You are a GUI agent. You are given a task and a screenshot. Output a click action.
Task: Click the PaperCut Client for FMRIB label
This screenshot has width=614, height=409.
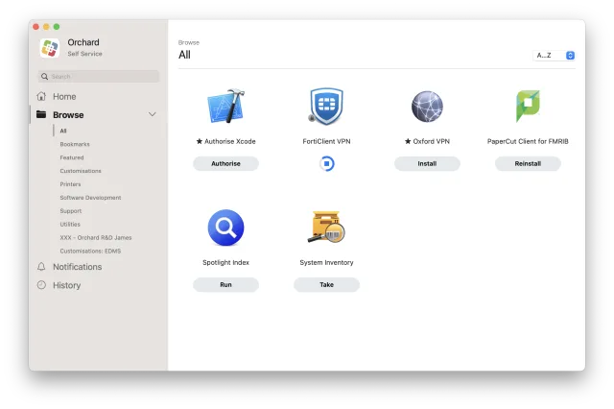pyautogui.click(x=528, y=141)
